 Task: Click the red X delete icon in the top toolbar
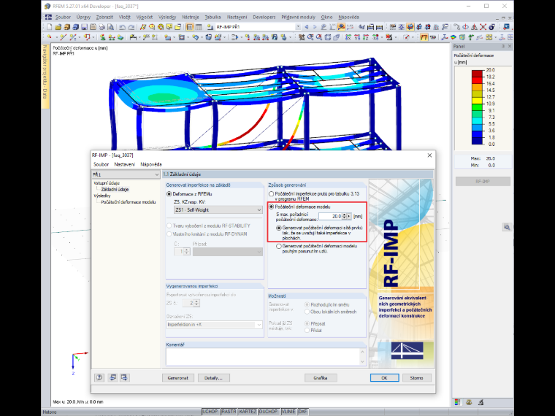coord(483,27)
